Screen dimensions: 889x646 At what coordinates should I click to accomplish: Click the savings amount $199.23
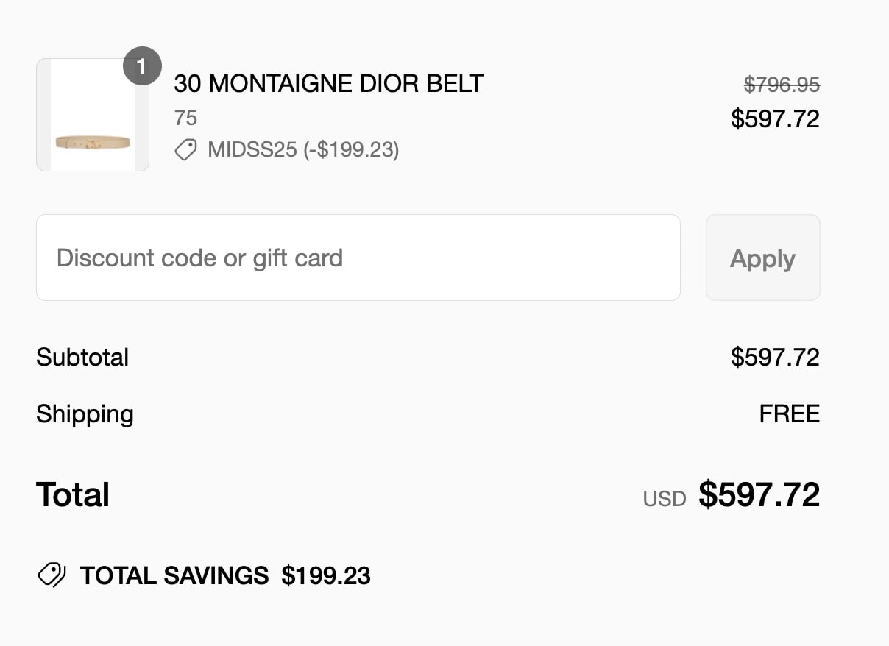[326, 575]
